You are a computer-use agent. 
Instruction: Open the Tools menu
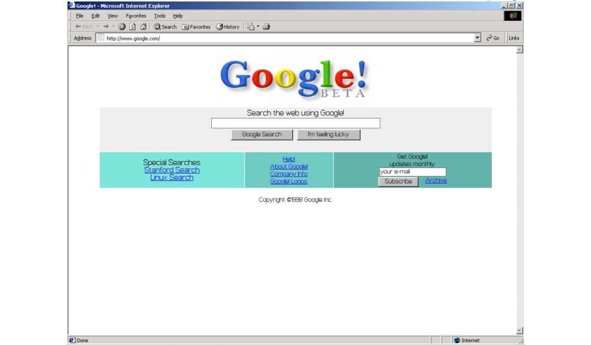click(160, 16)
